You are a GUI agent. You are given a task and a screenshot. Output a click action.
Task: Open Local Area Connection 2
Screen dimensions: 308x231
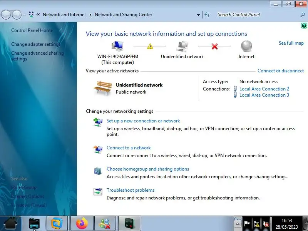coord(264,89)
